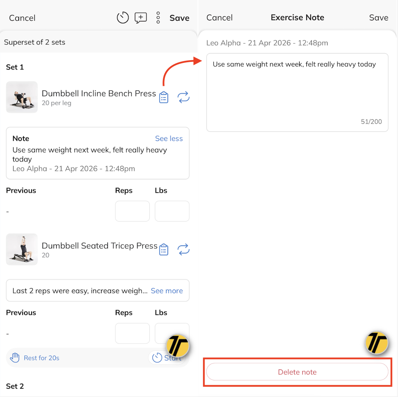This screenshot has width=398, height=397.
Task: Tap the add comment speech bubble icon
Action: click(141, 18)
